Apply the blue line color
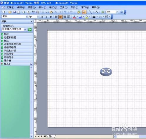 click(80, 17)
